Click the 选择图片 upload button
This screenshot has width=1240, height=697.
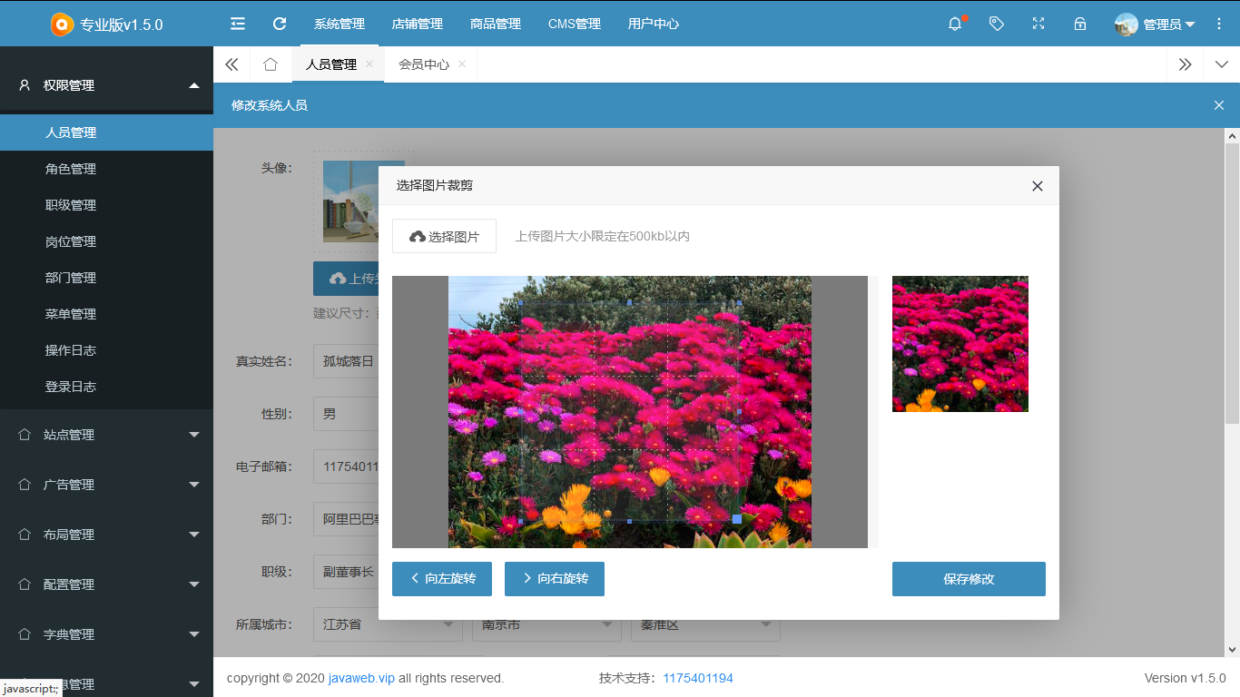pyautogui.click(x=444, y=236)
